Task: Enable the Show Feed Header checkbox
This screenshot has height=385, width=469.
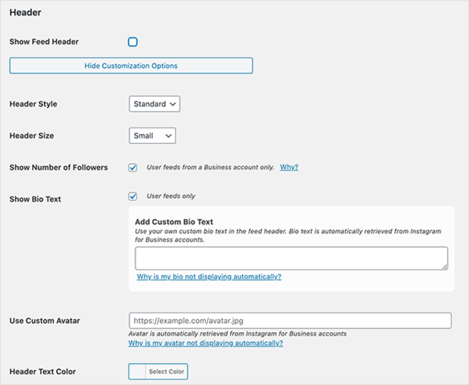Action: (x=132, y=42)
